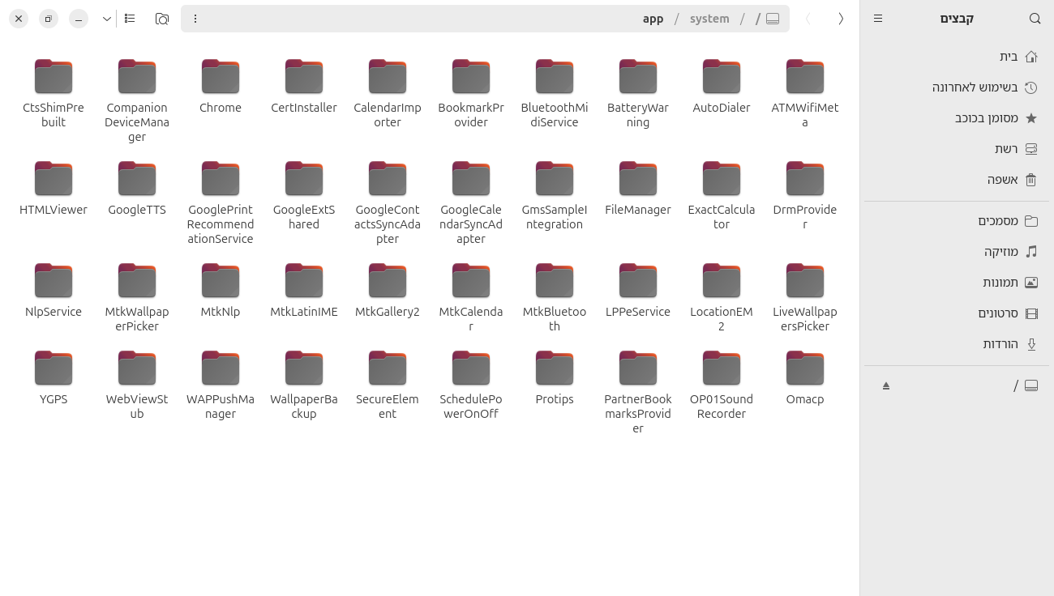
Task: Select the CertInstaller folder
Action: (304, 86)
